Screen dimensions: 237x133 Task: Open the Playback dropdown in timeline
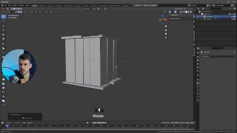click(10, 123)
